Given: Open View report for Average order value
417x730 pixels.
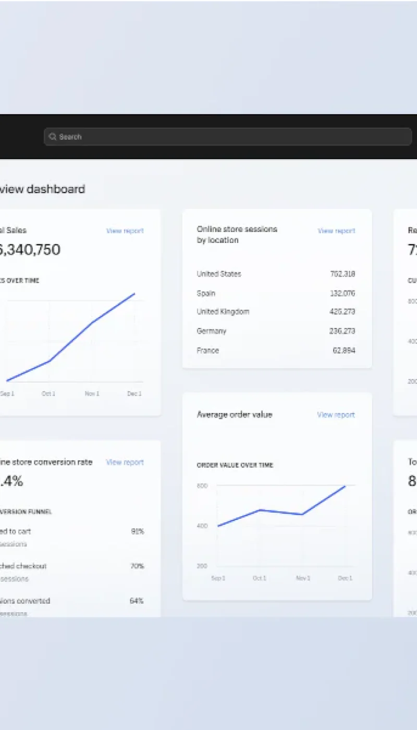Looking at the screenshot, I should tap(336, 415).
